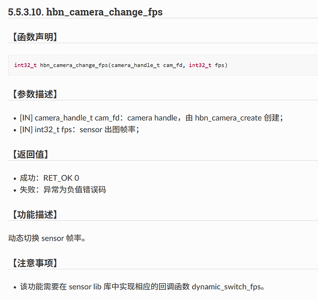The width and height of the screenshot is (318, 300).
Task: Click the hbn_camera_change_fps section title
Action: pos(85,12)
